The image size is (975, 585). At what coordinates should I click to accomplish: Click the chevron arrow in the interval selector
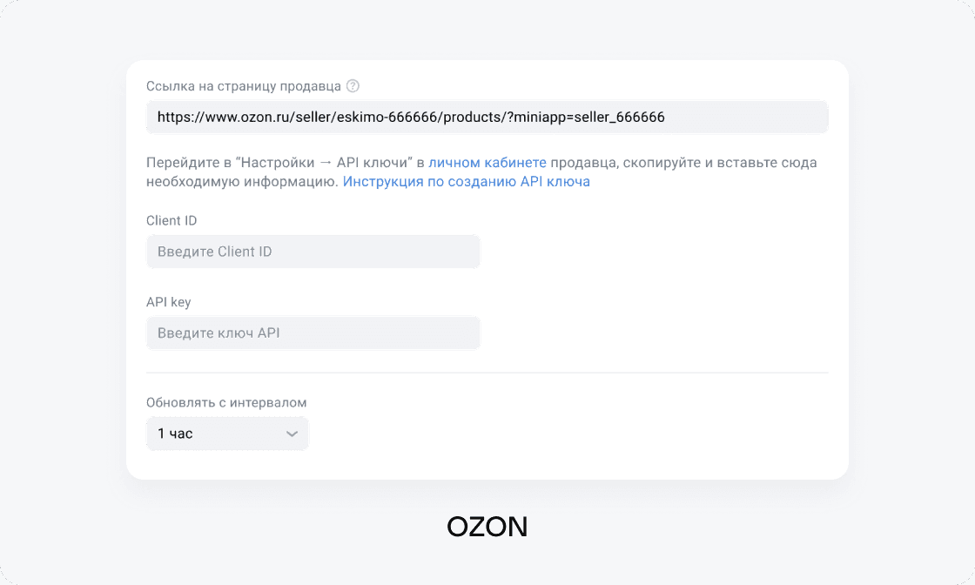[x=292, y=434]
